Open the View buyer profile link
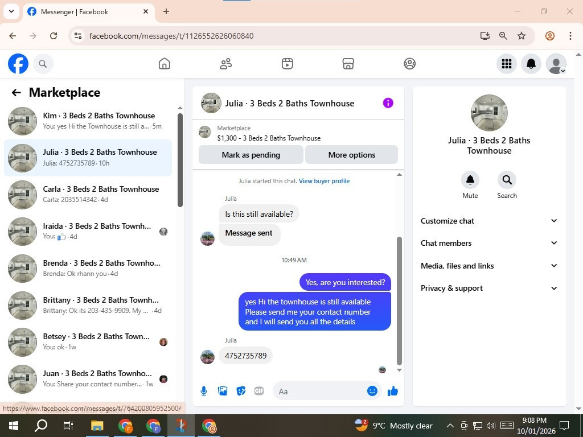 [324, 181]
